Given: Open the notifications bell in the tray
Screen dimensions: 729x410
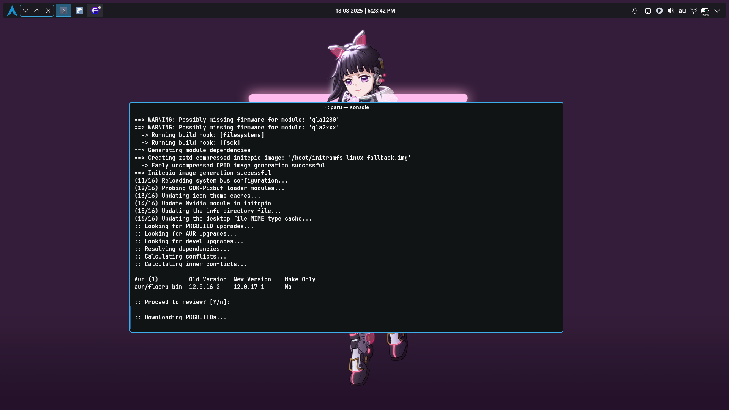Looking at the screenshot, I should tap(635, 11).
